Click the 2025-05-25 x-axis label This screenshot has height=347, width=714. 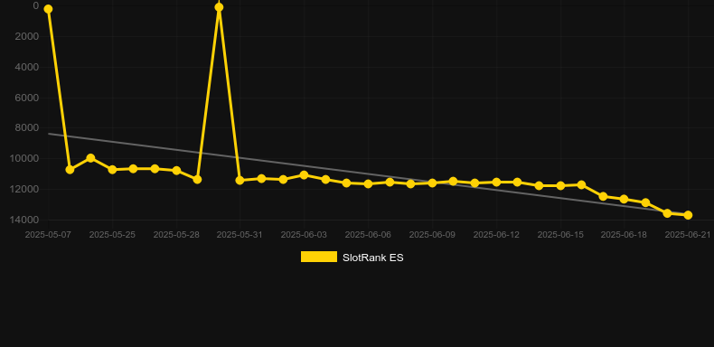[x=112, y=235]
